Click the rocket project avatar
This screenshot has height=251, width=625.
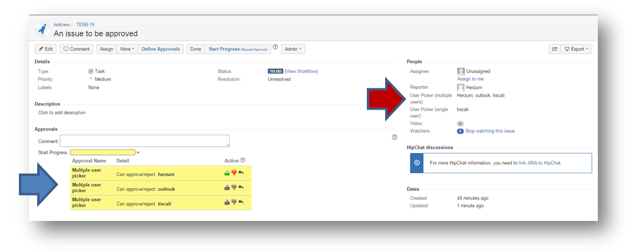[x=43, y=29]
